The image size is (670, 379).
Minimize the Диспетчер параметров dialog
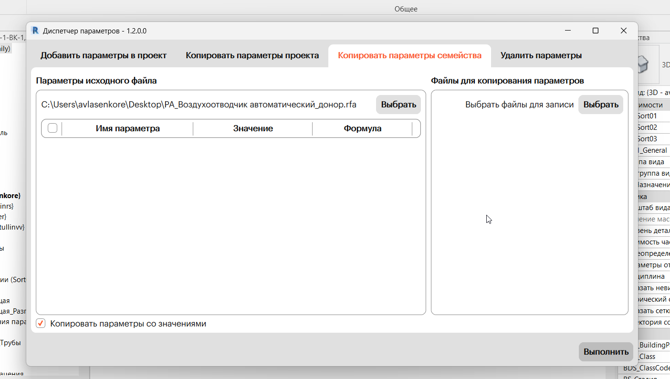(568, 31)
